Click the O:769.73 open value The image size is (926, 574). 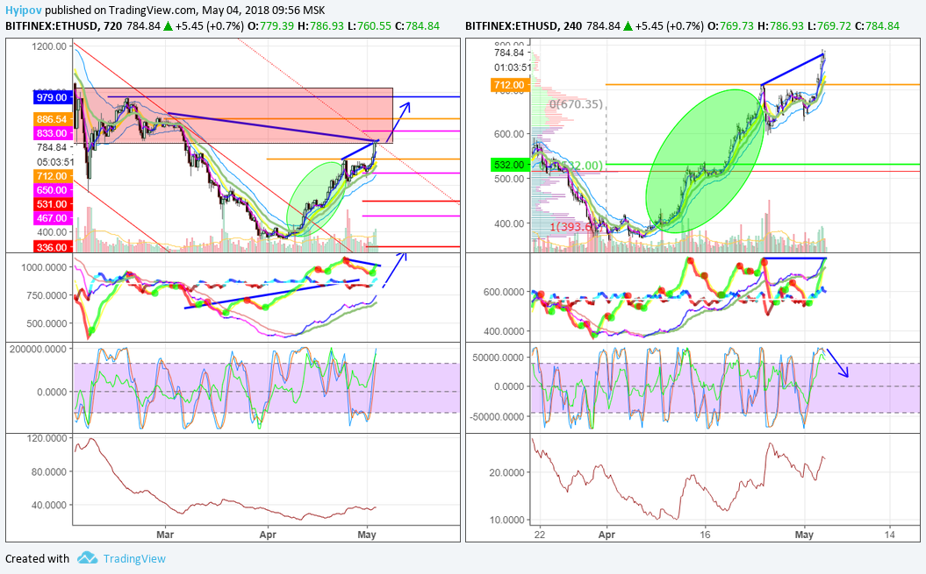(x=731, y=26)
